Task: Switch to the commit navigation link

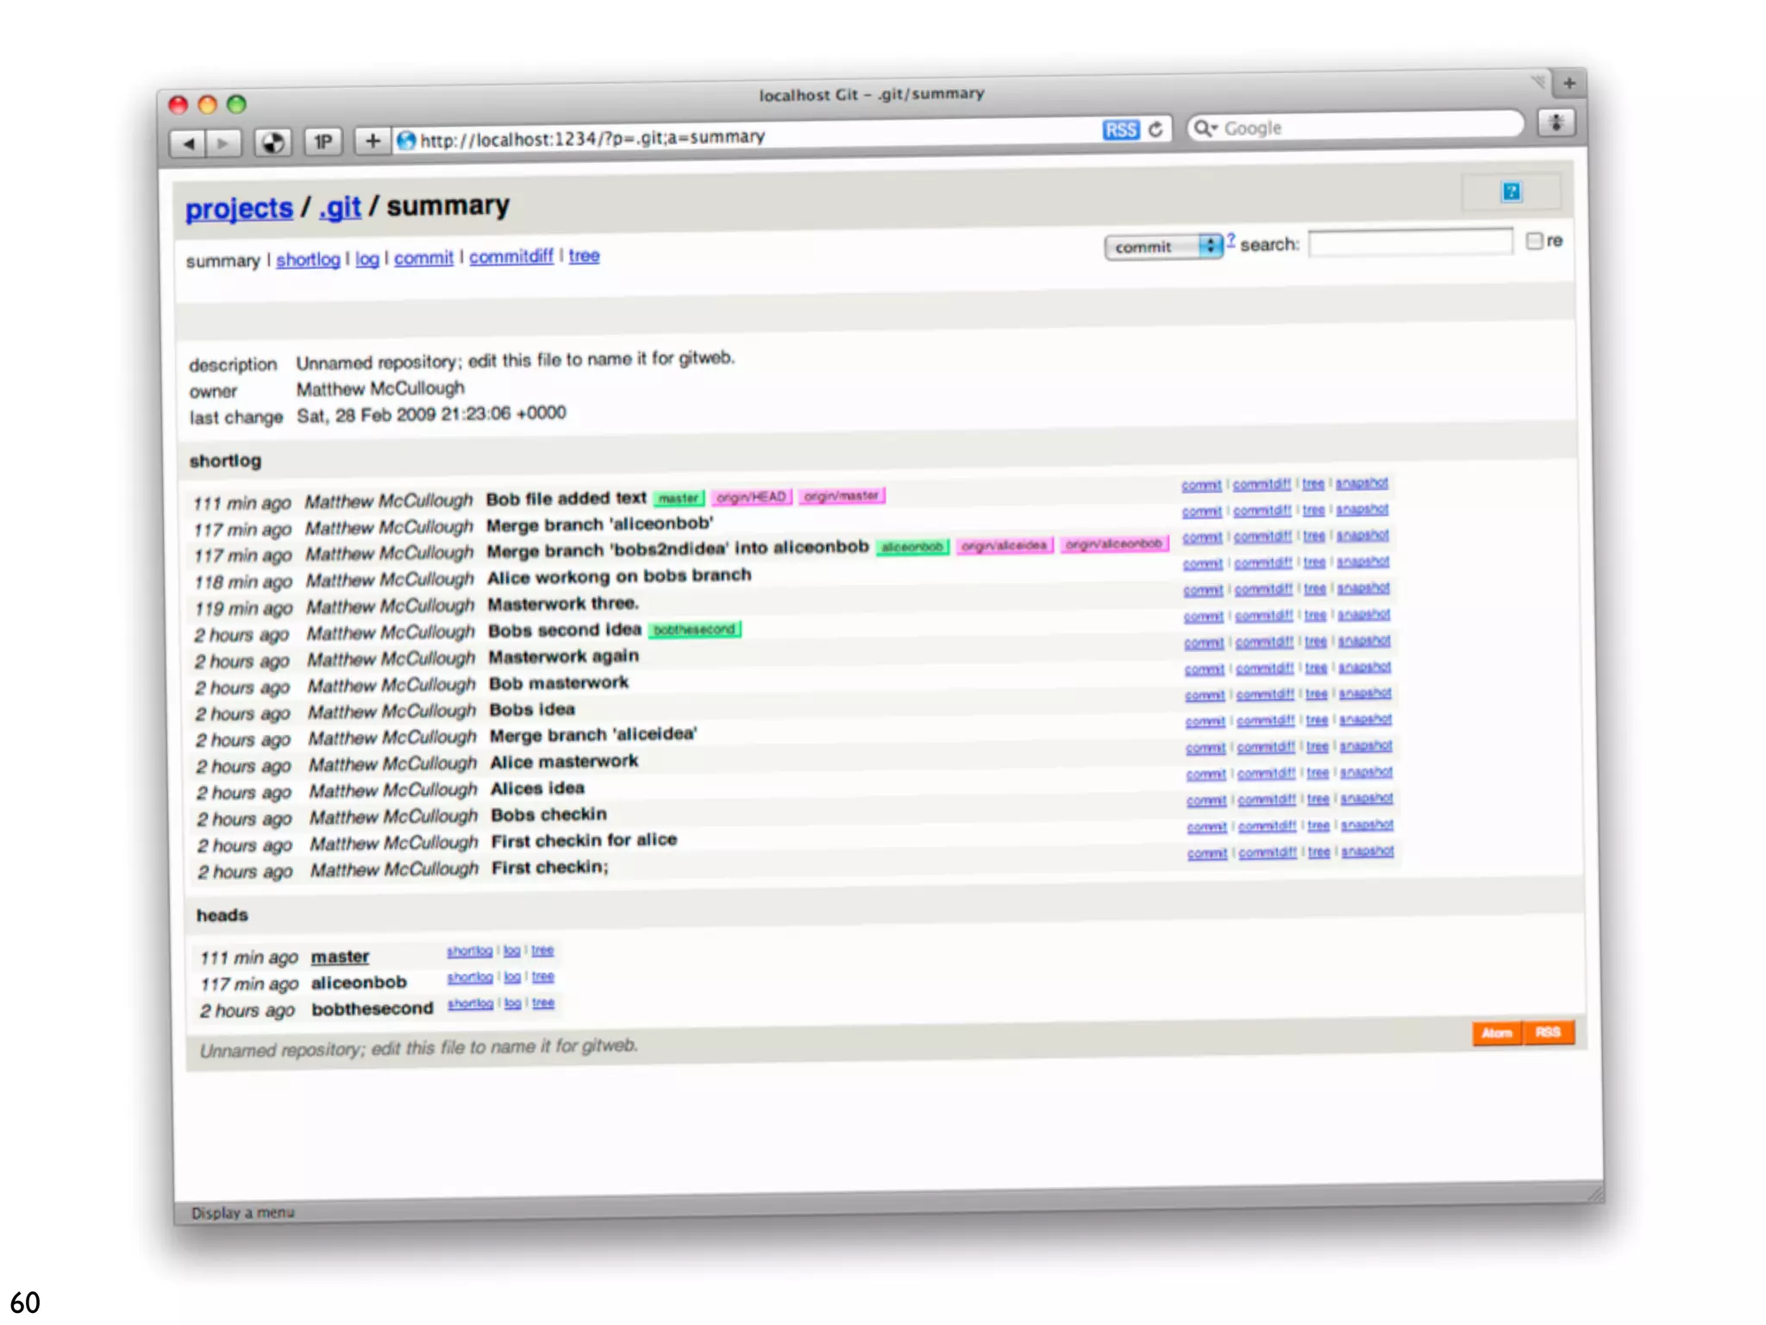Action: click(x=423, y=258)
